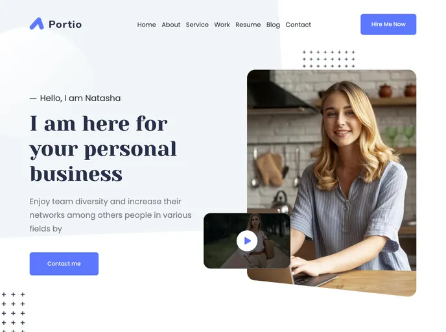
Task: Open the Contact nav link
Action: tap(298, 25)
